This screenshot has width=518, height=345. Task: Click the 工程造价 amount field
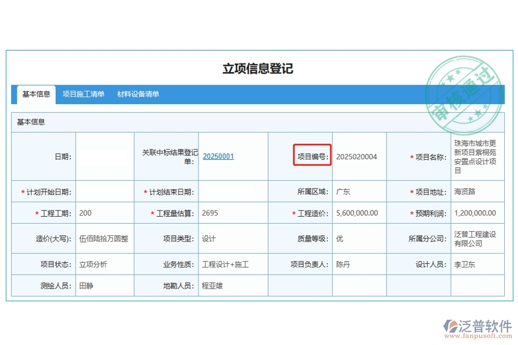[x=358, y=213]
